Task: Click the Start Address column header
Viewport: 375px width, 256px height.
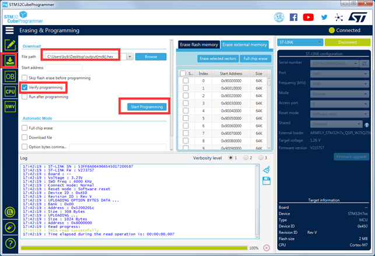Action: tap(231, 73)
